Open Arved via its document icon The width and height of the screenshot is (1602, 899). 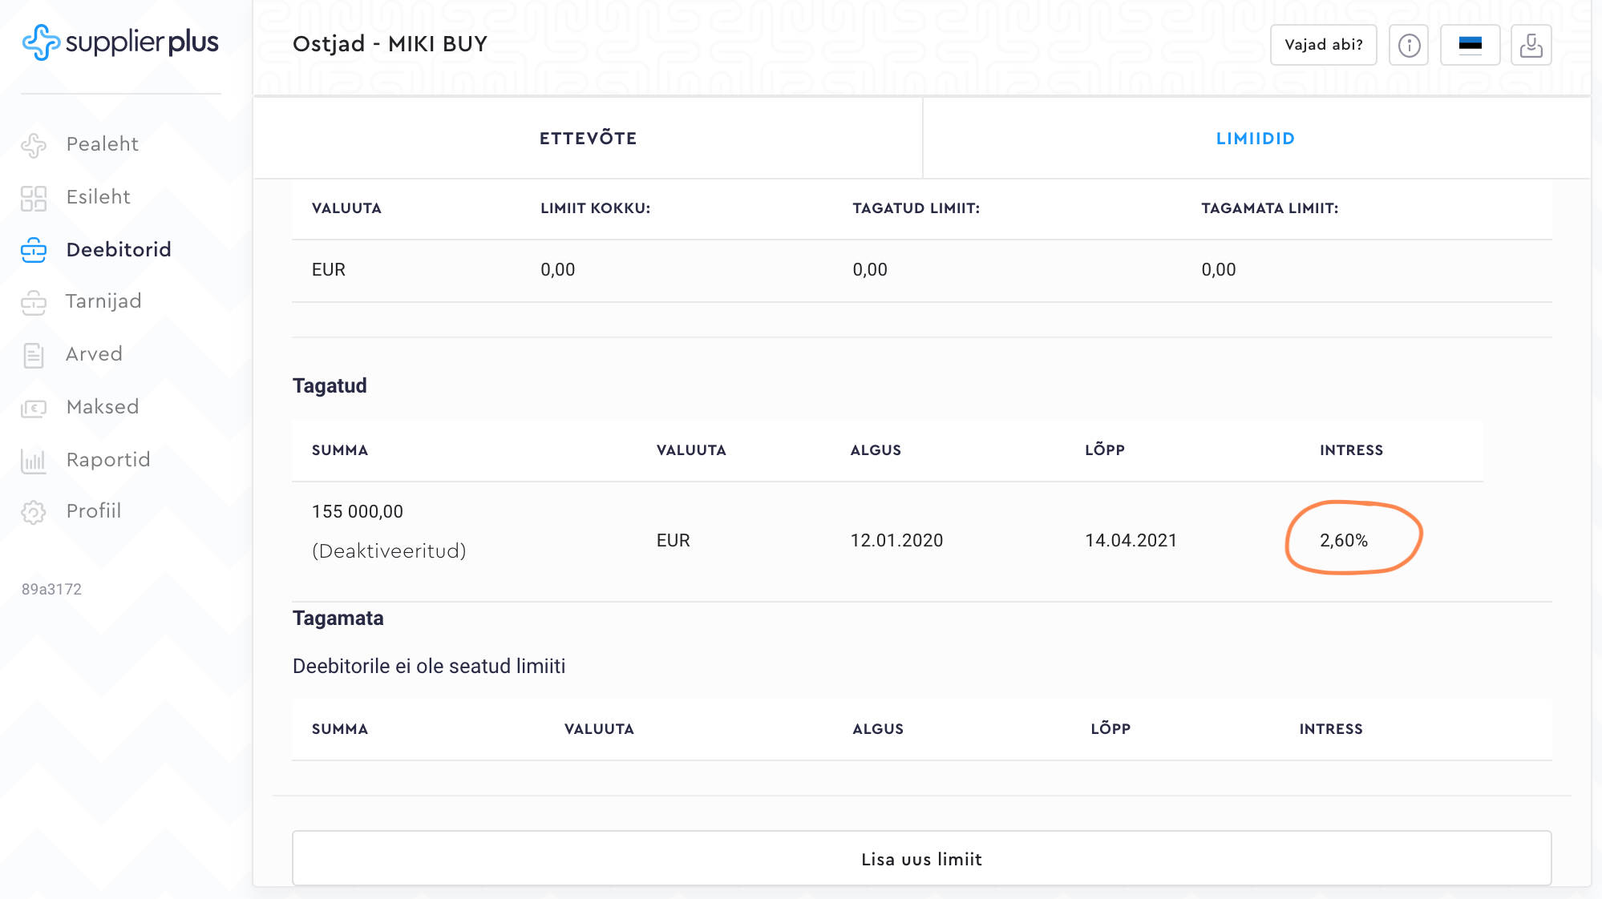click(34, 355)
